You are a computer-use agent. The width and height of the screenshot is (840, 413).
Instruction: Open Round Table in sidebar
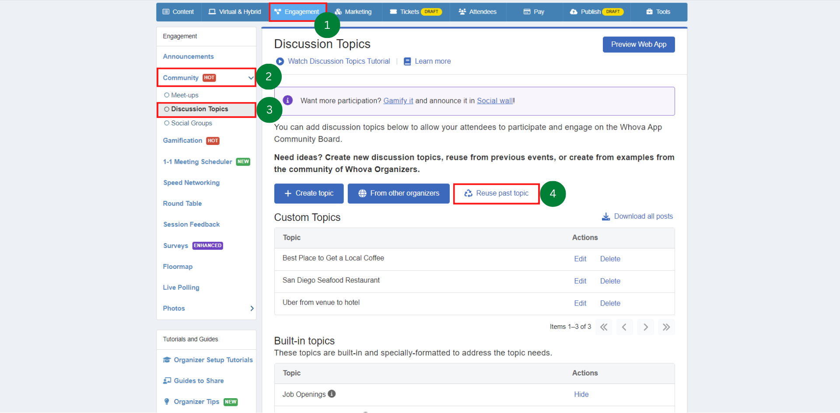(x=182, y=204)
